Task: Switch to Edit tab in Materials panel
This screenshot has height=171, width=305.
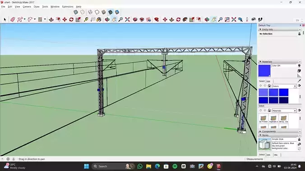Action: (x=268, y=81)
